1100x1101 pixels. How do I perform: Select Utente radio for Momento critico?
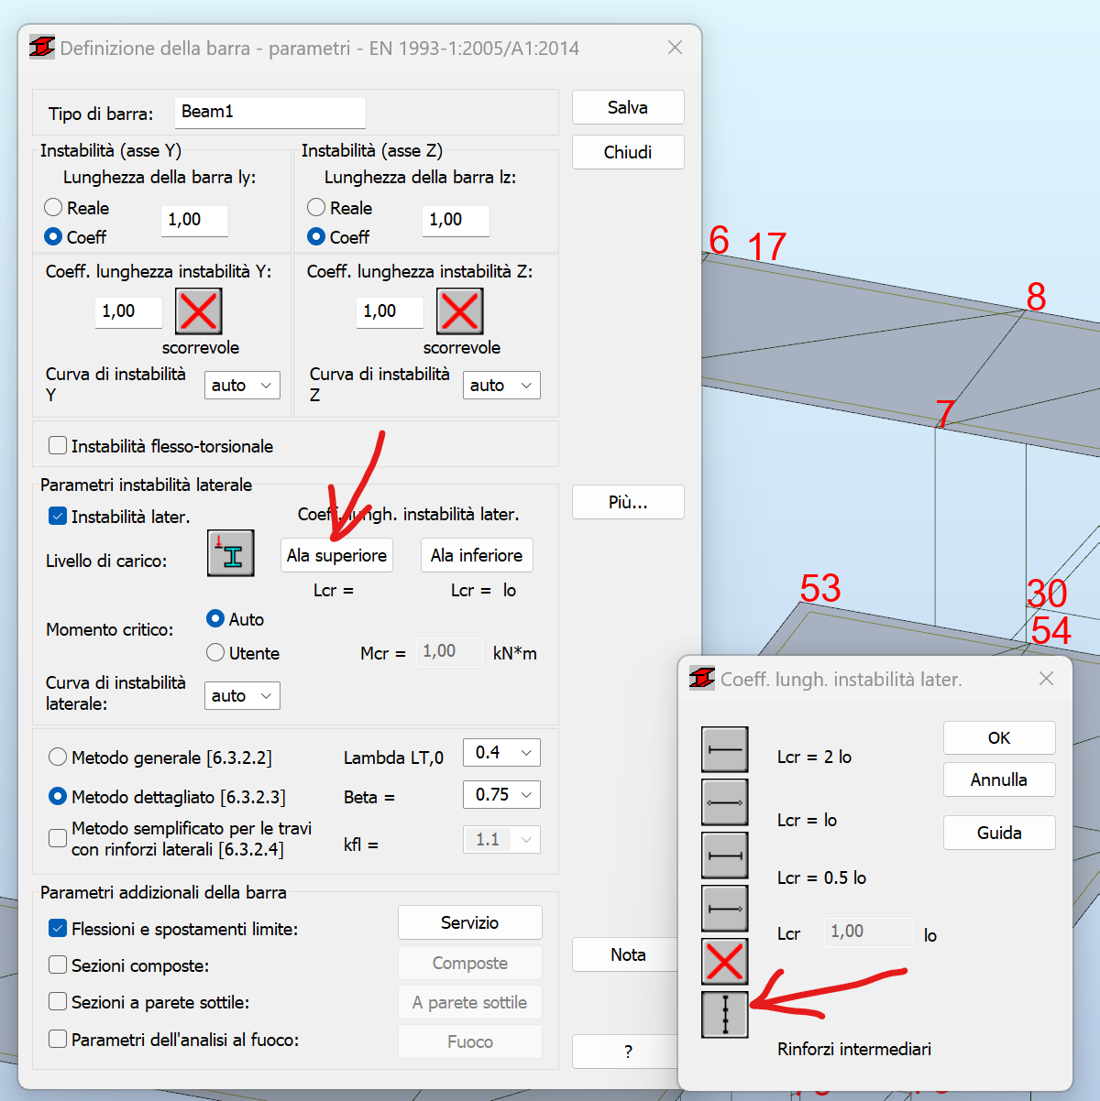point(214,652)
